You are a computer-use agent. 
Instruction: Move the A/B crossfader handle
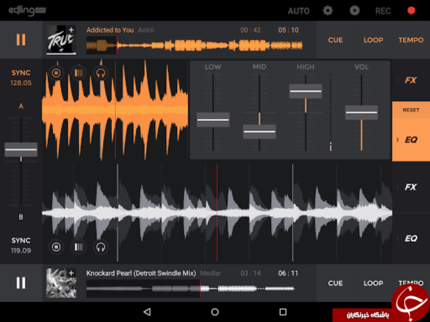21,150
